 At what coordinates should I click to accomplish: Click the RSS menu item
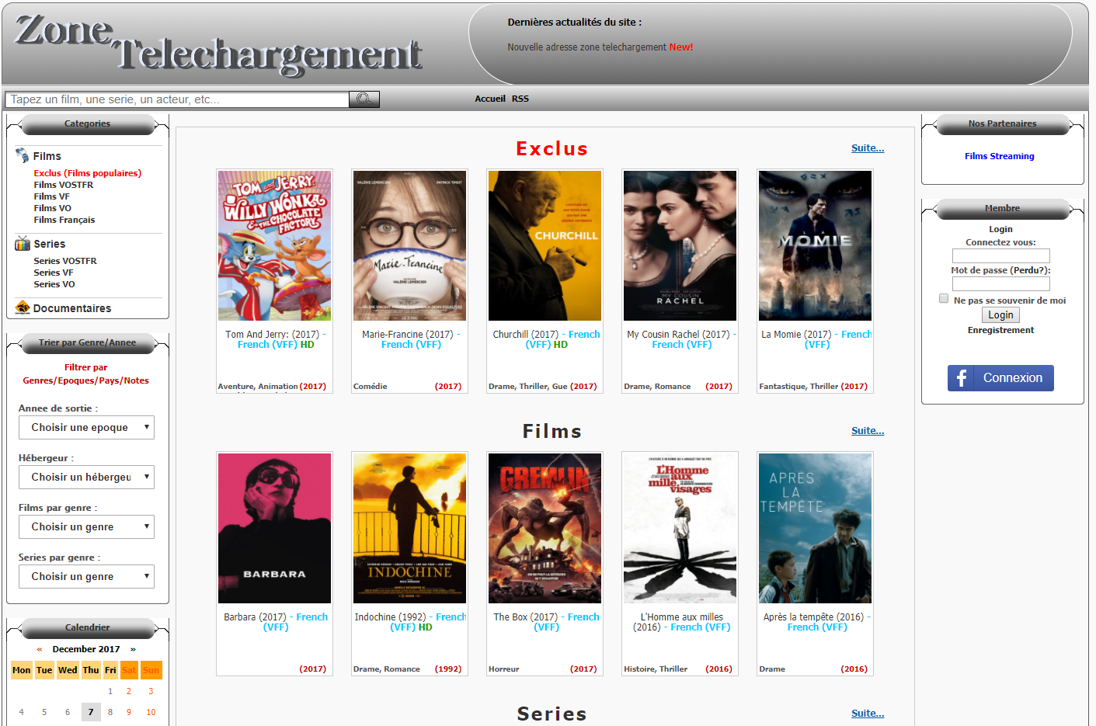click(520, 99)
